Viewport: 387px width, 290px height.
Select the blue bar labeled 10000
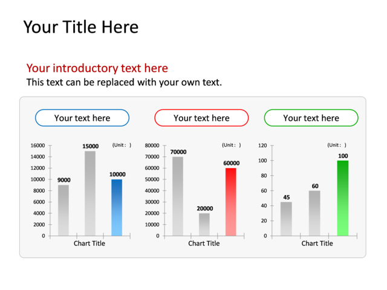click(117, 207)
